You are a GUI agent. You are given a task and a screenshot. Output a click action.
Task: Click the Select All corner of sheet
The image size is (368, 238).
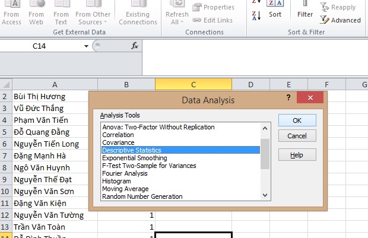point(6,84)
